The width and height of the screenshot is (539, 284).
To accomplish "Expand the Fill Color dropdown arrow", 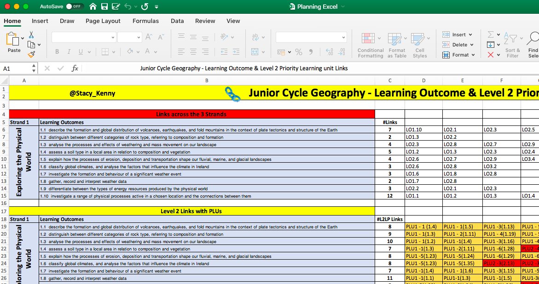I will coord(138,51).
